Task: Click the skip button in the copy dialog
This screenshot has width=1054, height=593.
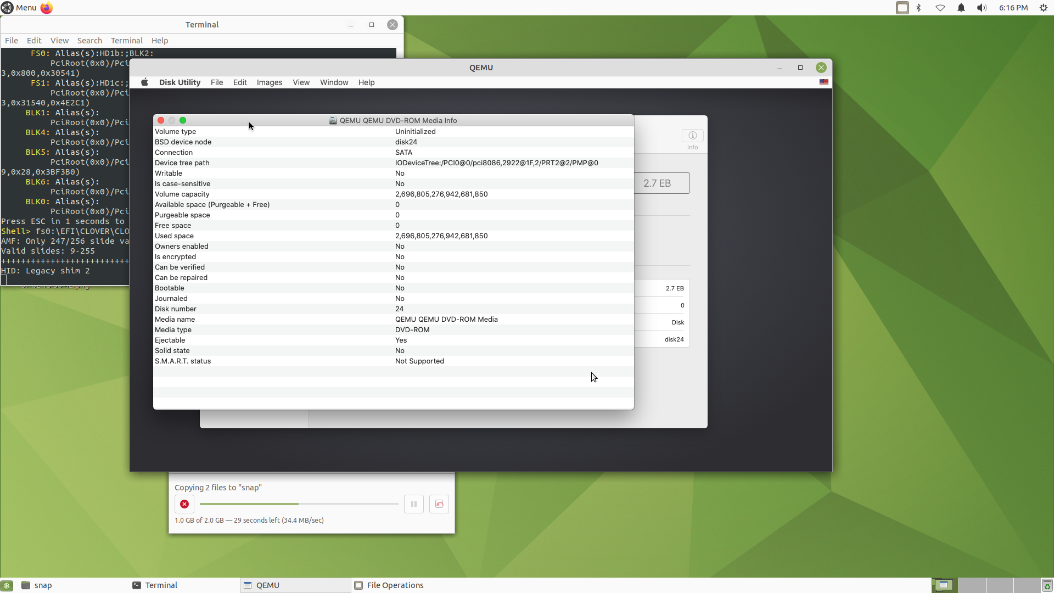Action: tap(438, 504)
